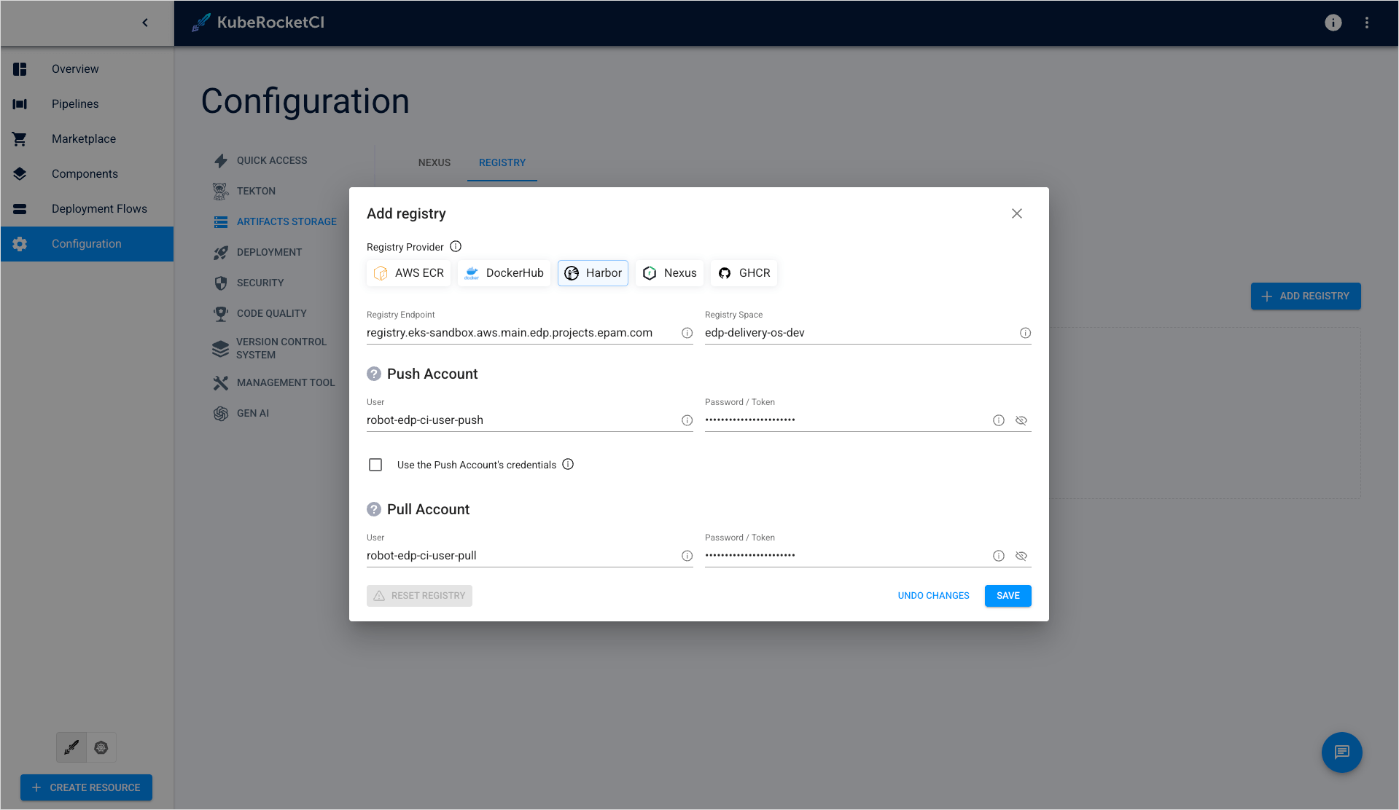Open Code Quality section
The image size is (1399, 810).
pyautogui.click(x=260, y=313)
